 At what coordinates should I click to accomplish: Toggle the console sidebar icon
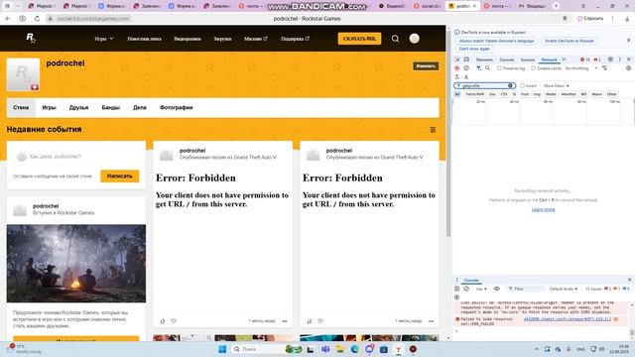(457, 289)
